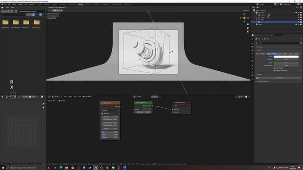Select the Point light type button
Viewport: 303px width, 170px height.
tap(261, 53)
